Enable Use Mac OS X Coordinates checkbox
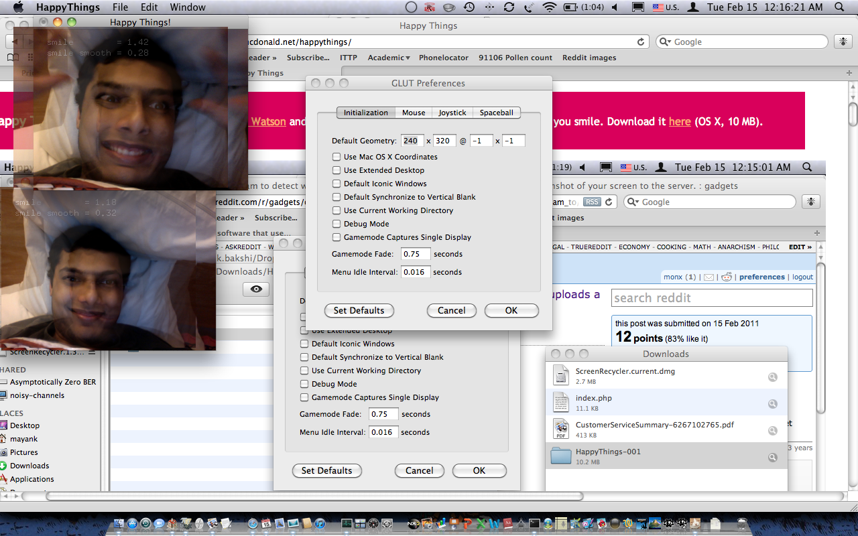 336,157
